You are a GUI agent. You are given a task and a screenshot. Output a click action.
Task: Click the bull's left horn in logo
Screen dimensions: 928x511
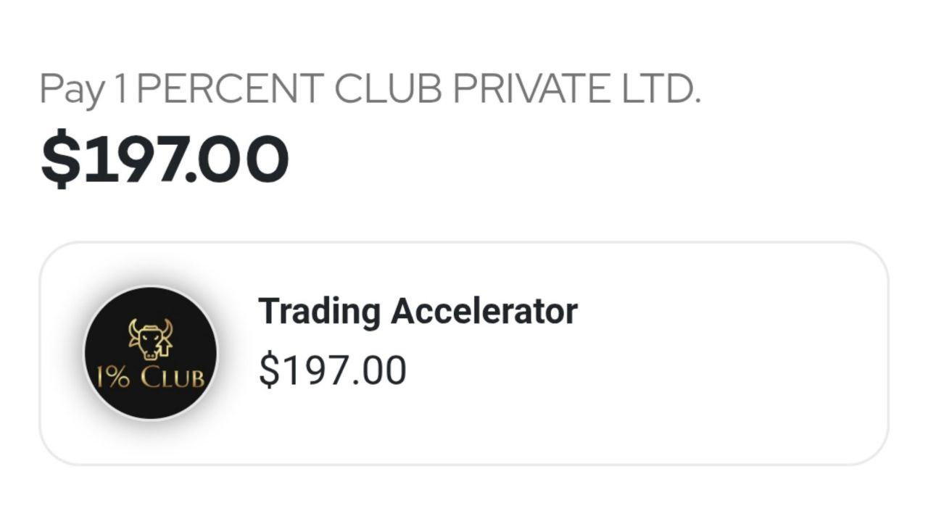[x=133, y=326]
